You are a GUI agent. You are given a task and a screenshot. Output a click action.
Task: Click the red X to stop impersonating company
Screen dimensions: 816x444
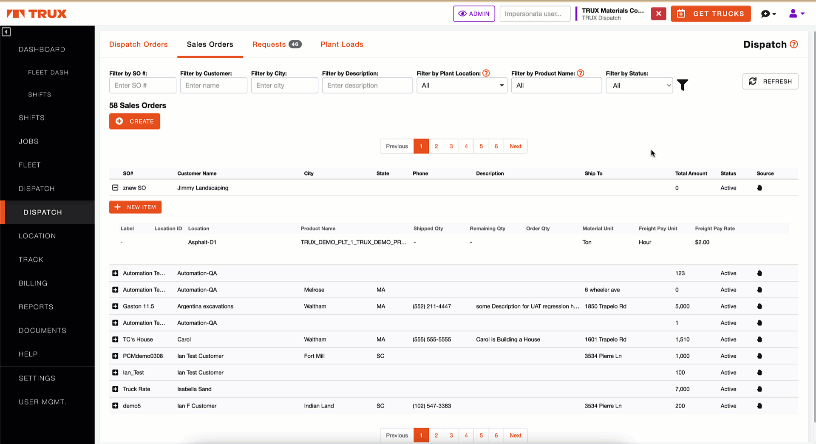coord(658,14)
